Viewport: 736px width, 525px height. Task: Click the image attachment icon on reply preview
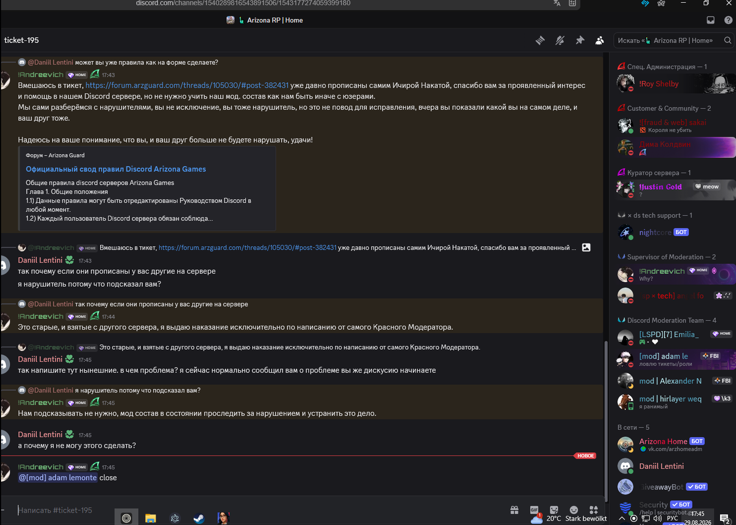point(586,247)
